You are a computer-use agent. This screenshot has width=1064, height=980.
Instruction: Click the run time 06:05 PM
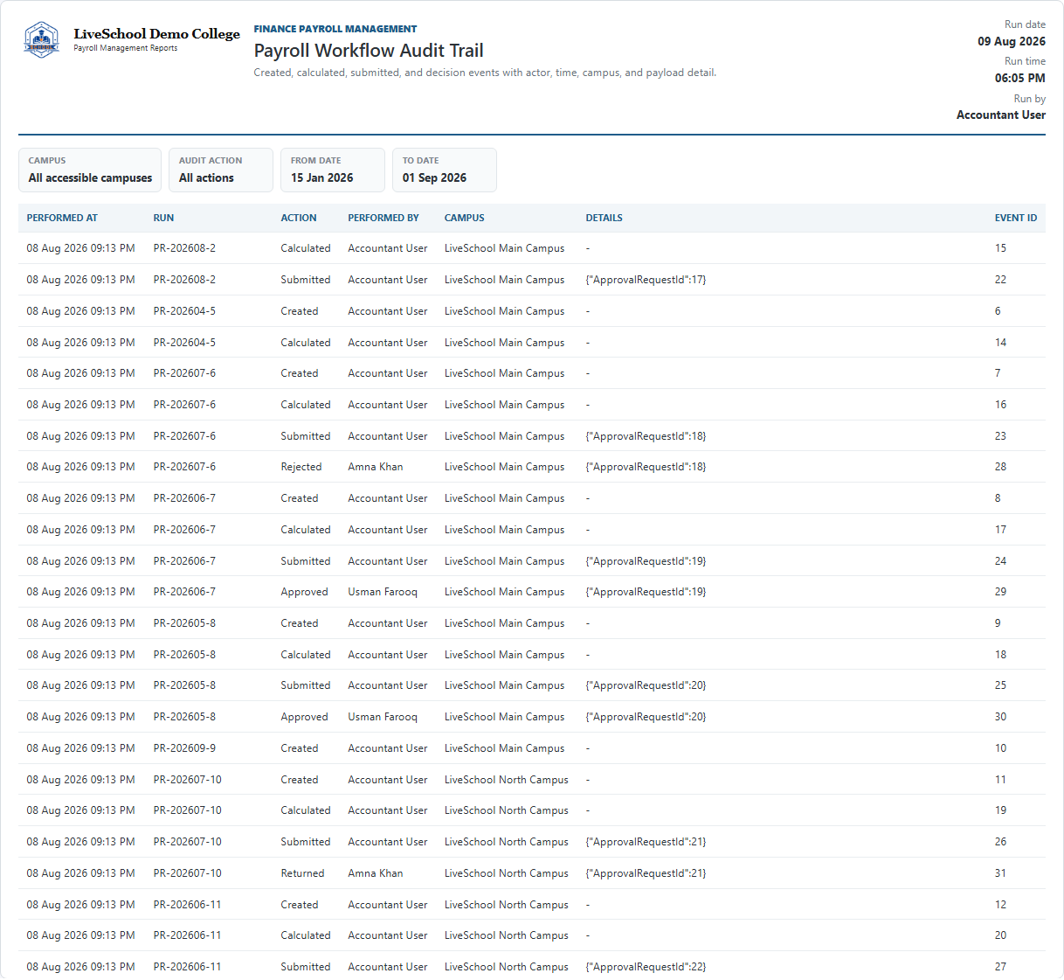point(1020,78)
